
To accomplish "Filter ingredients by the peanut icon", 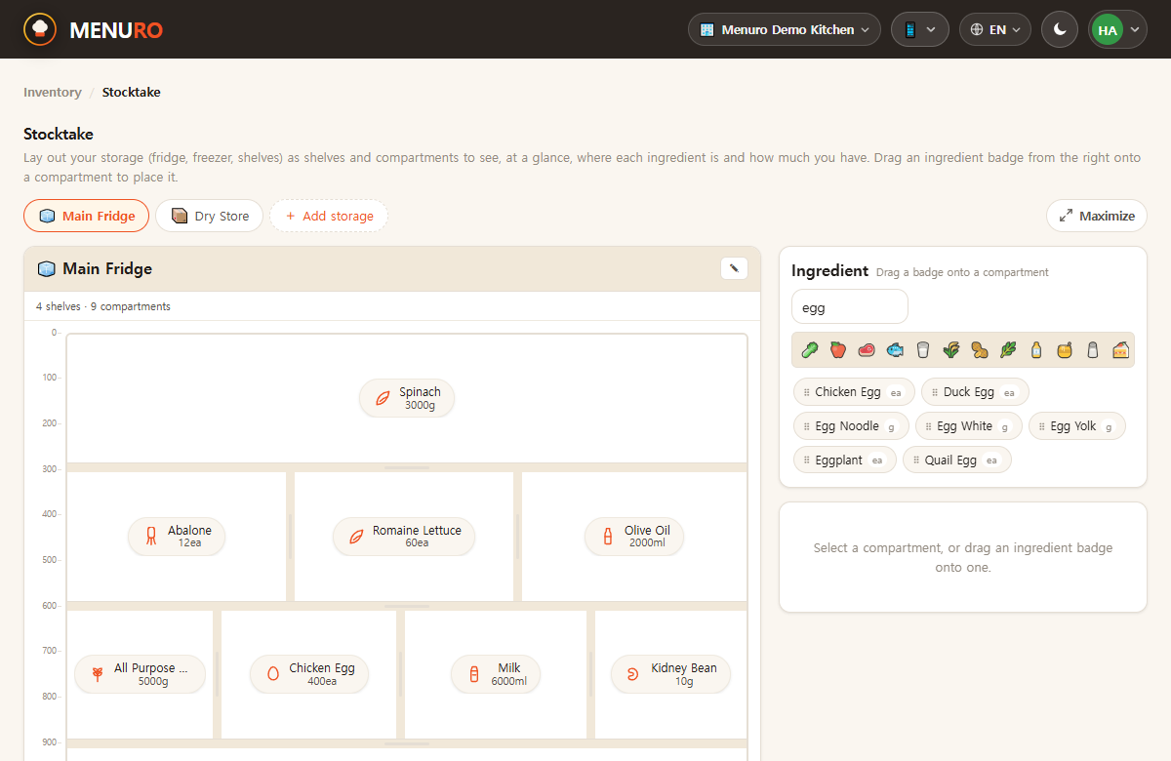I will click(979, 349).
